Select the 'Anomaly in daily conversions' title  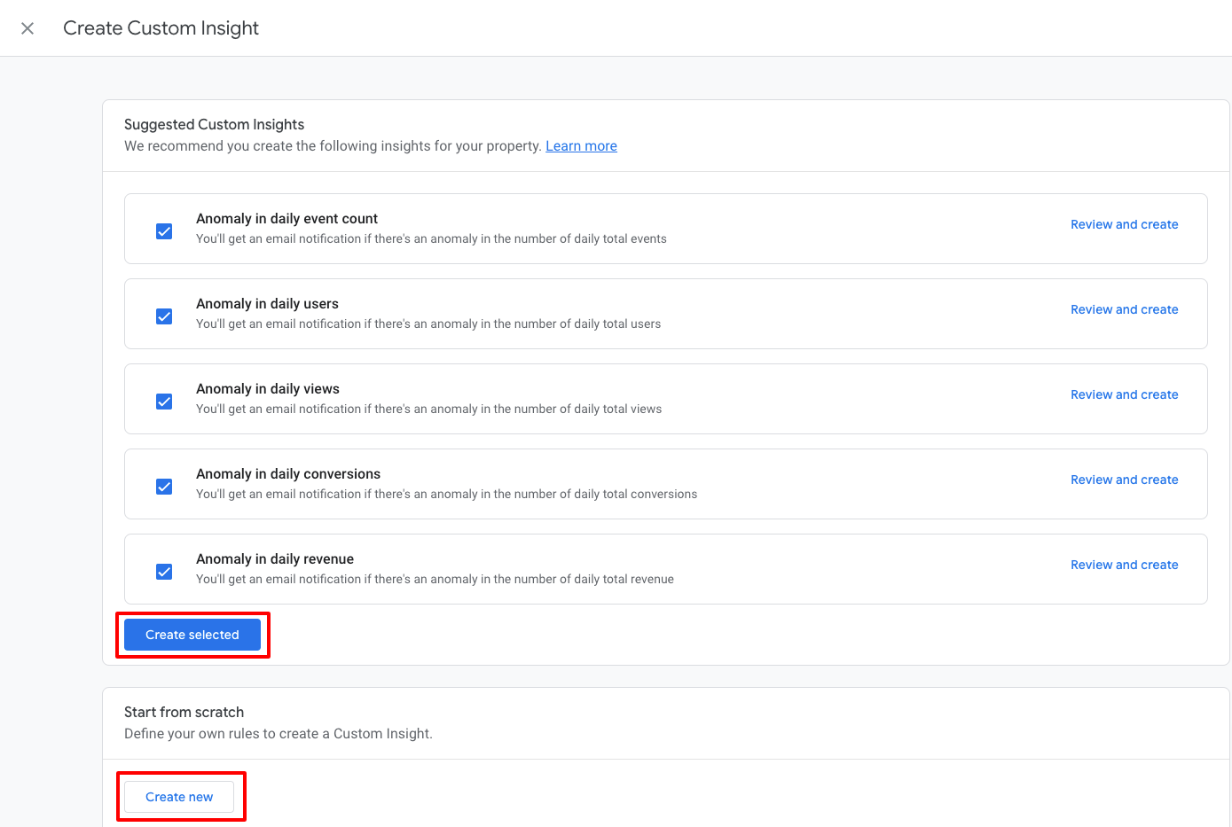(288, 474)
